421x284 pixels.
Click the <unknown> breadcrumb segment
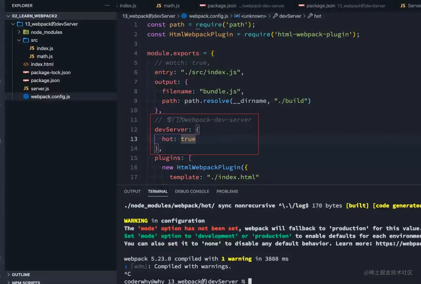[254, 16]
